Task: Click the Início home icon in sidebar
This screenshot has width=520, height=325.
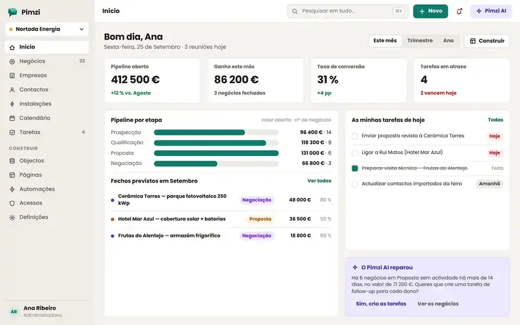Action: click(12, 47)
